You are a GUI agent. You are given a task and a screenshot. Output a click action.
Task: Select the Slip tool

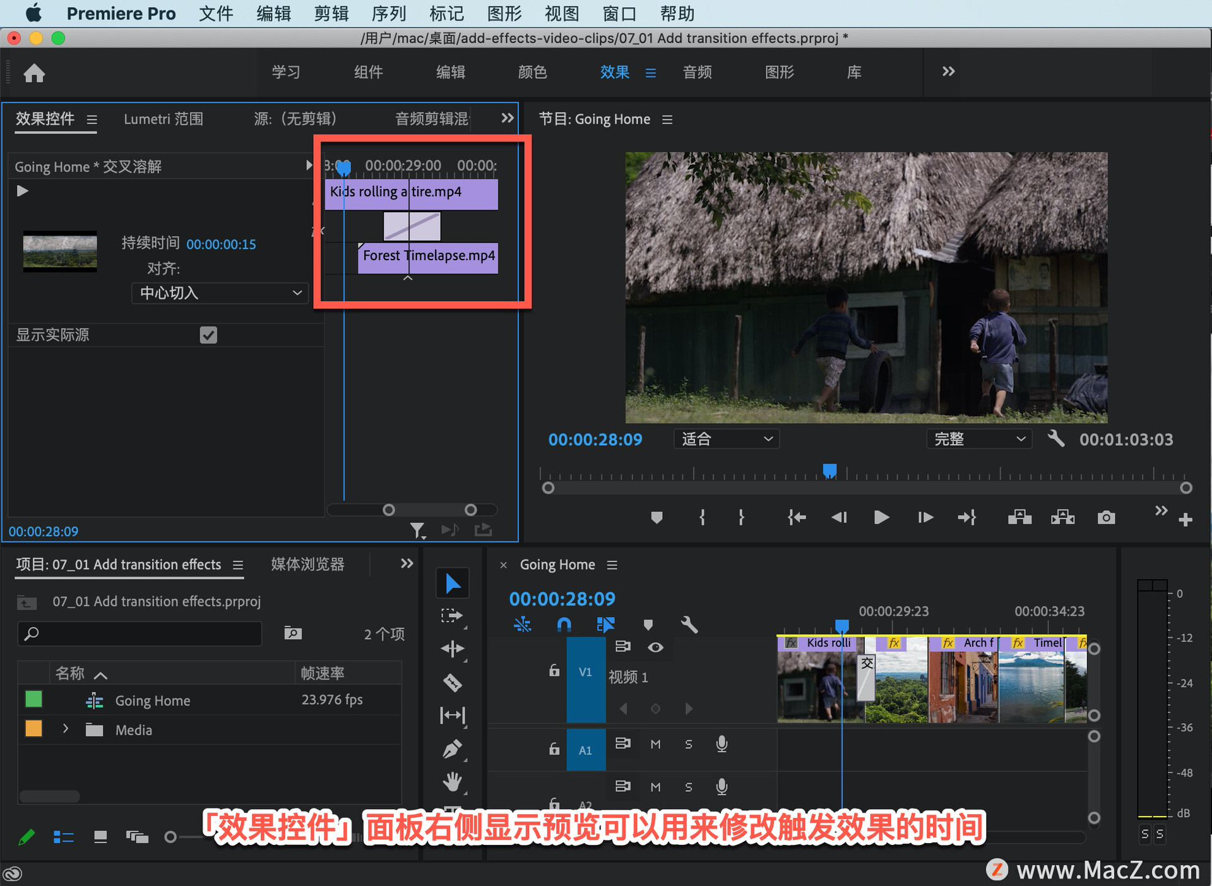tap(453, 715)
